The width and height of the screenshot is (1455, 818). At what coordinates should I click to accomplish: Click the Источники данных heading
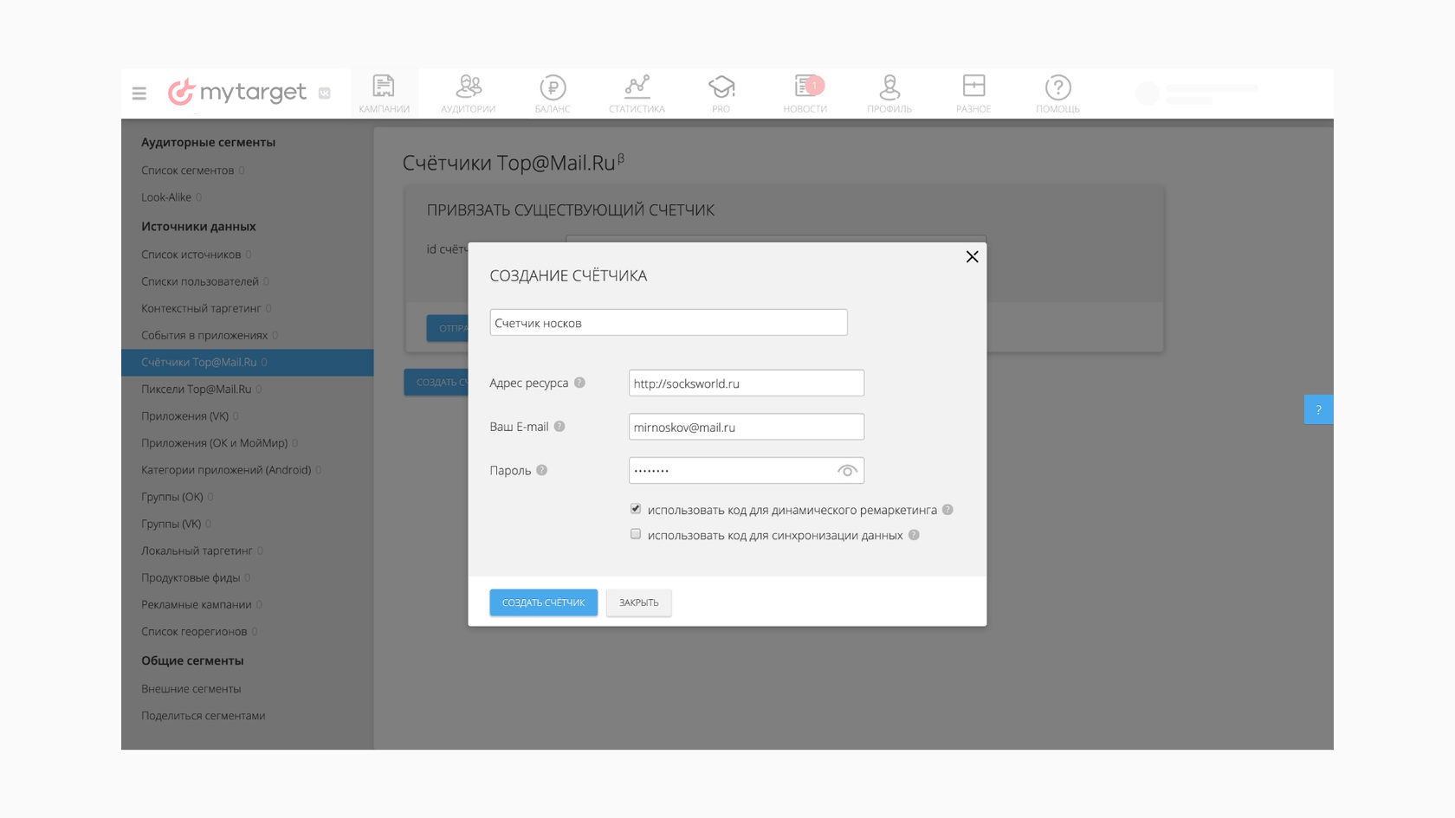pyautogui.click(x=198, y=226)
